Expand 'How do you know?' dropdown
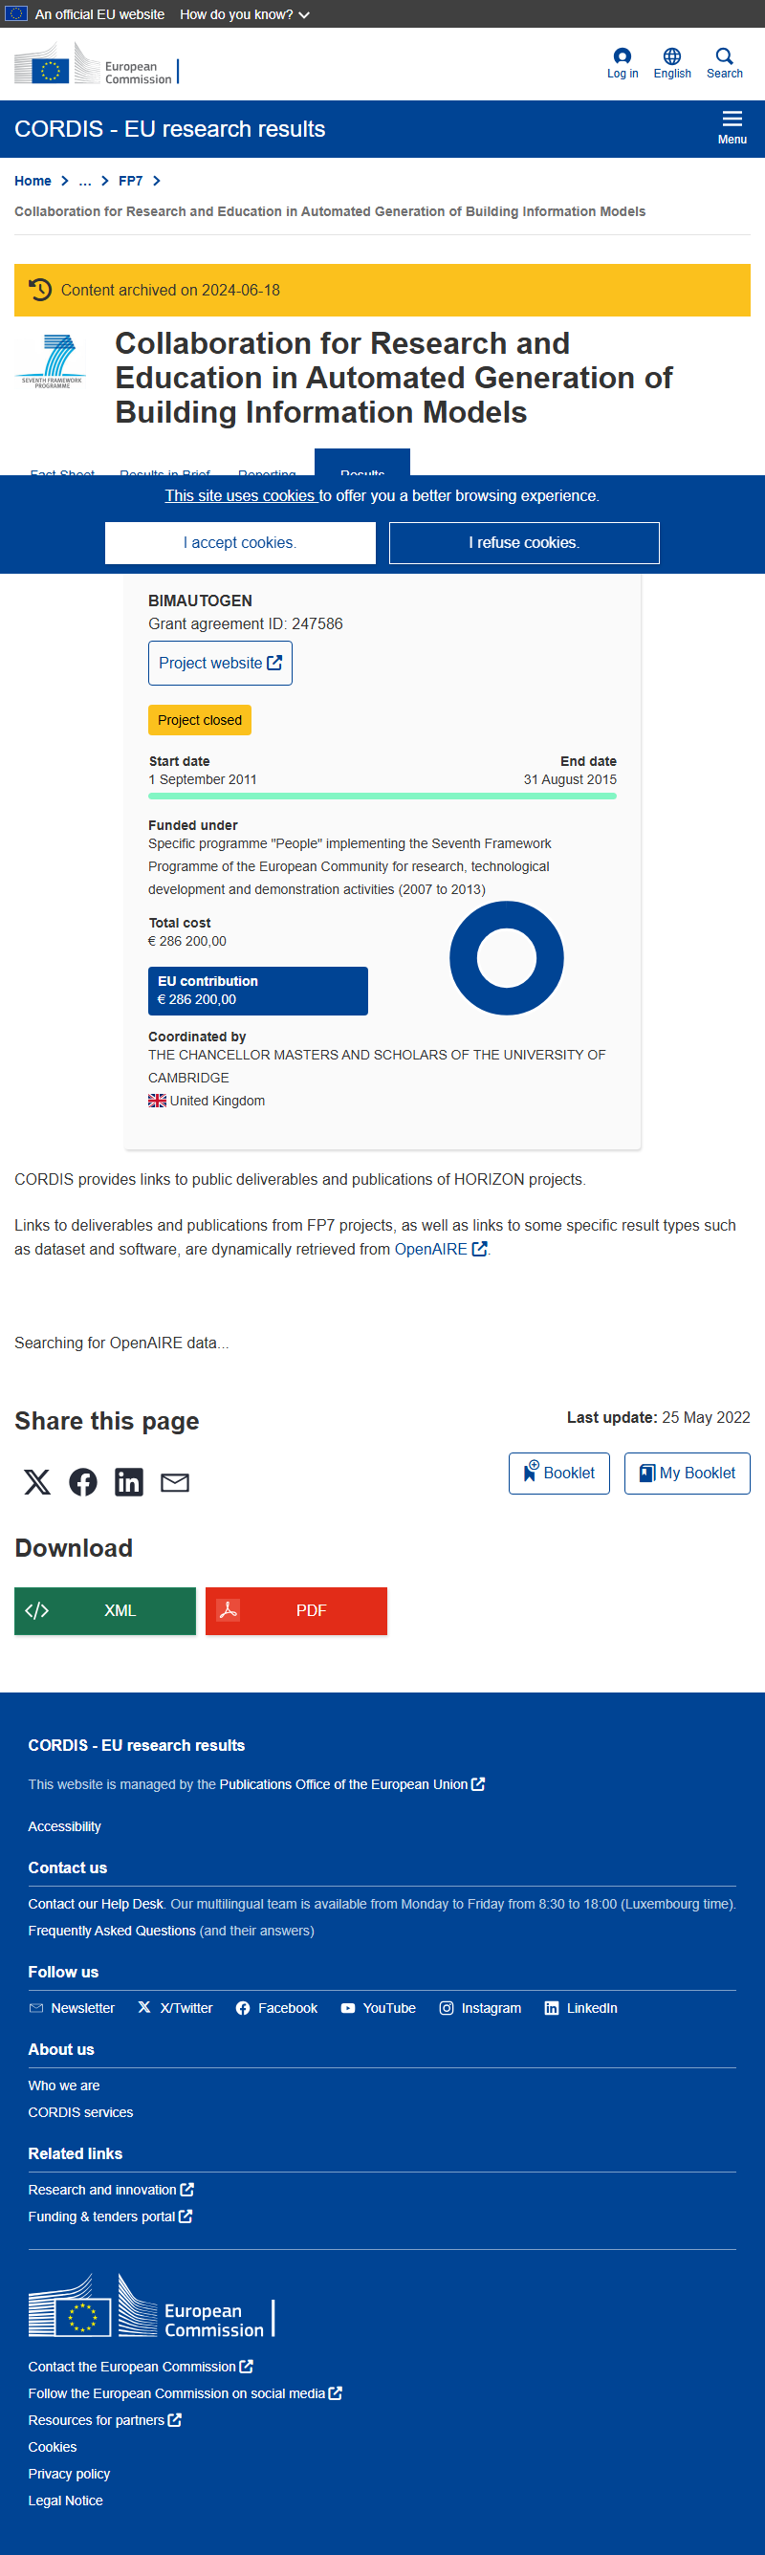 pos(244,14)
